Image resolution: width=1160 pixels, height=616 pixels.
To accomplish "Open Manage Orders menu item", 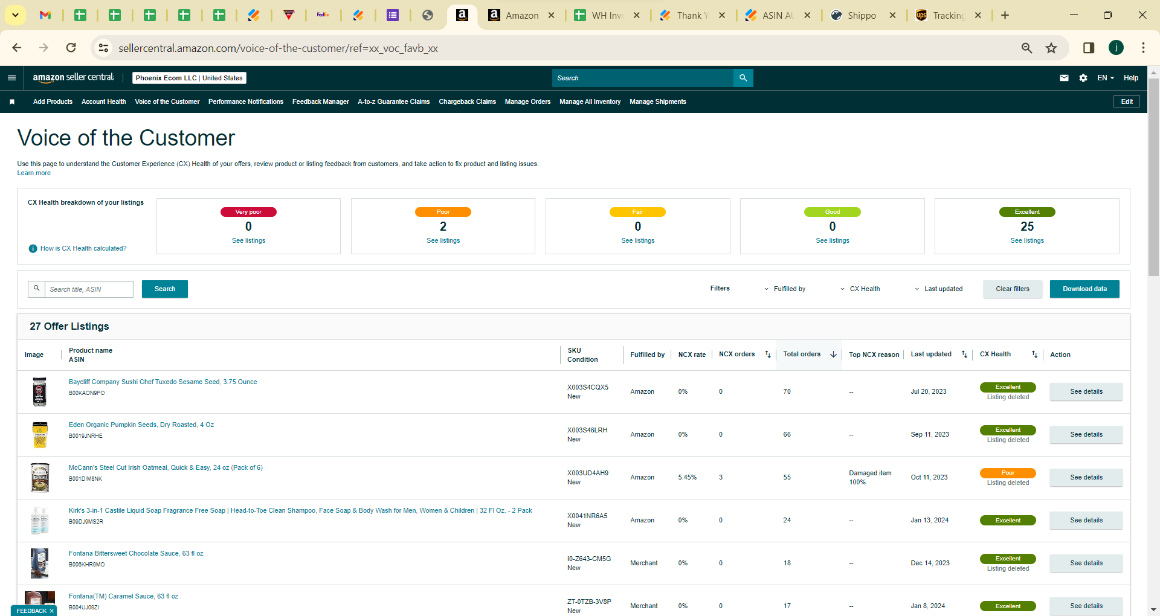I will [528, 101].
